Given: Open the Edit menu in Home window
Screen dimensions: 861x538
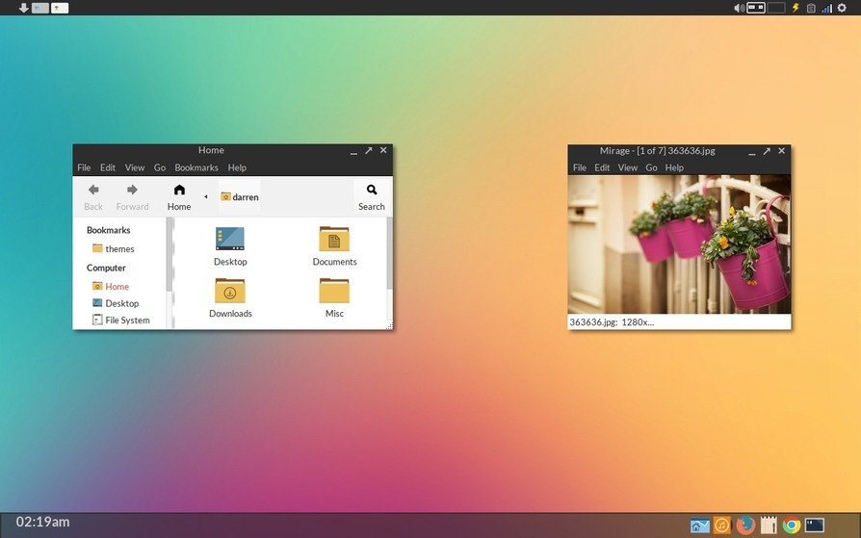Looking at the screenshot, I should point(108,167).
